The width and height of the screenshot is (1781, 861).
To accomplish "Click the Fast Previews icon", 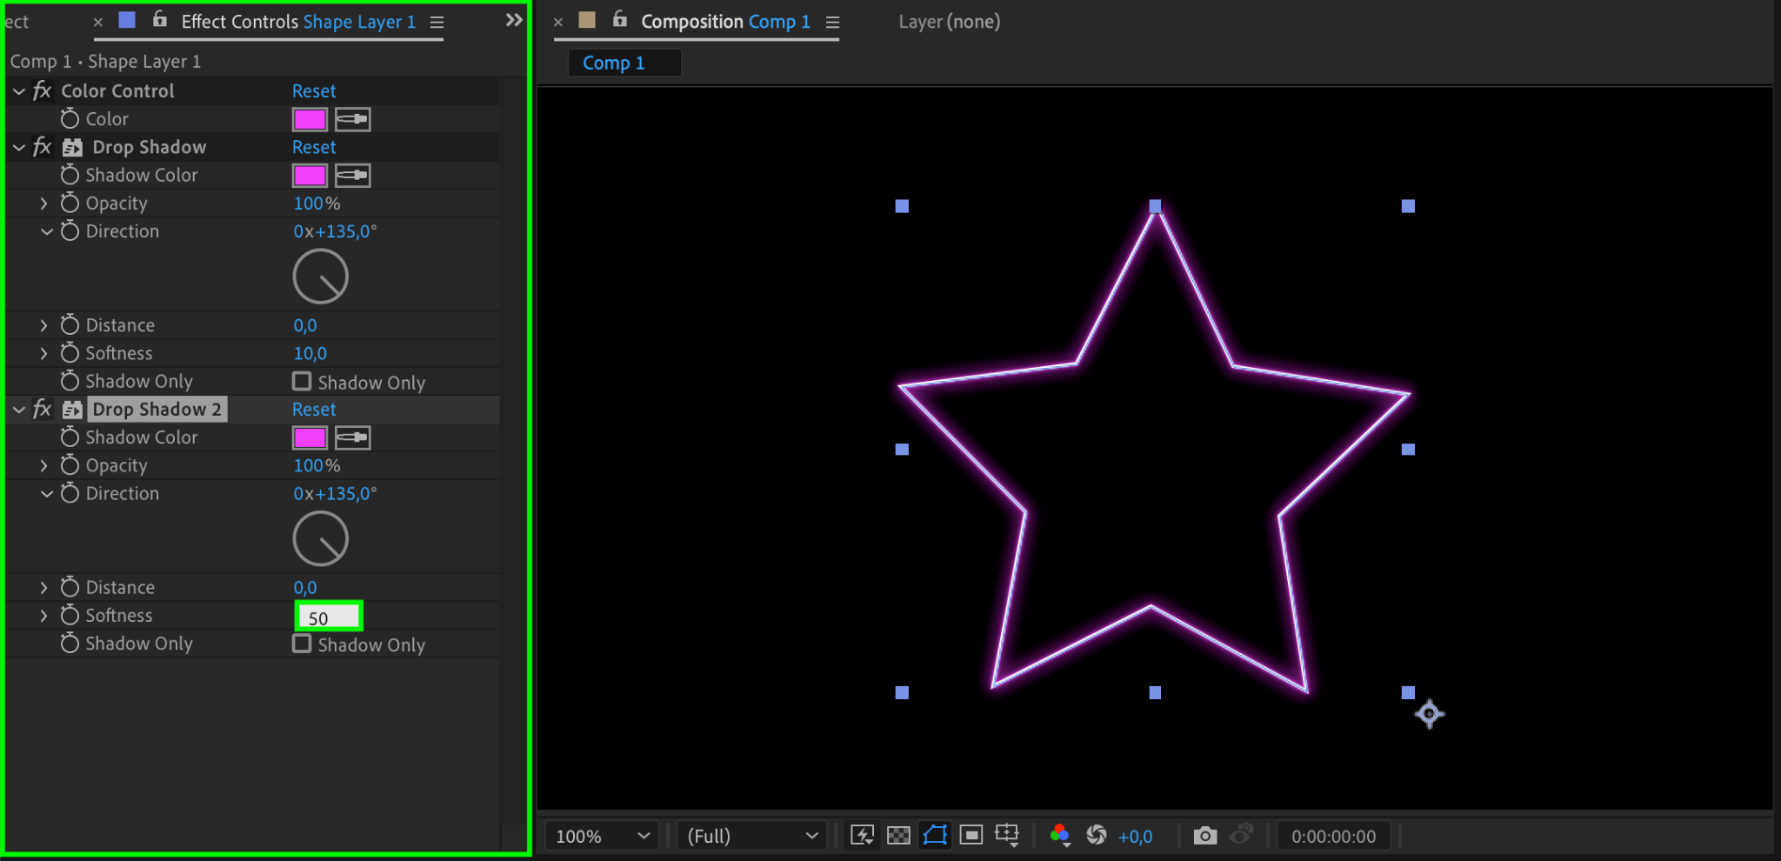I will pos(862,836).
